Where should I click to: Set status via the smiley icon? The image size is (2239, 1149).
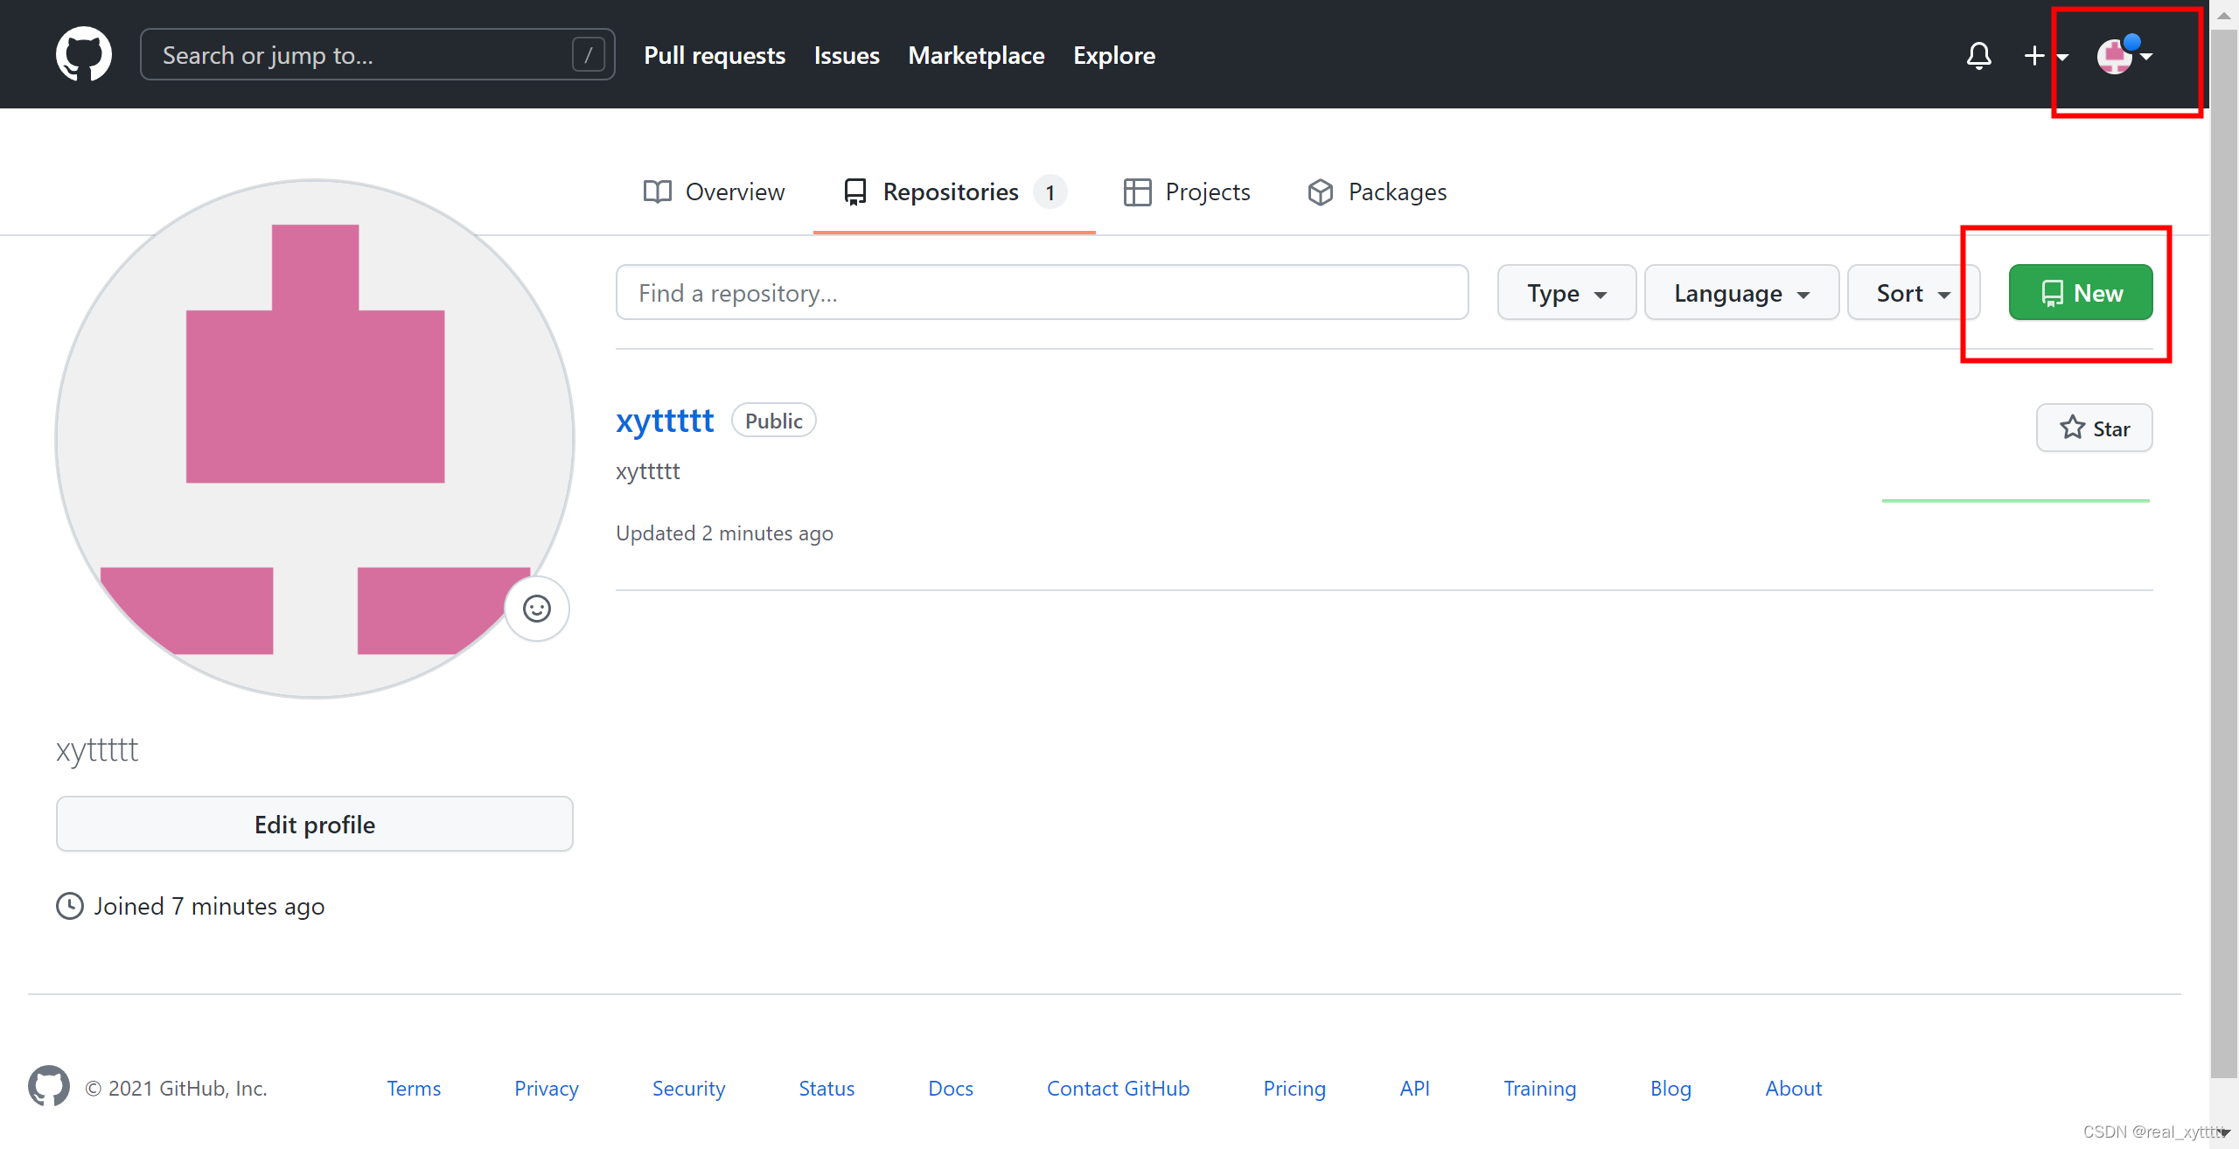coord(537,609)
